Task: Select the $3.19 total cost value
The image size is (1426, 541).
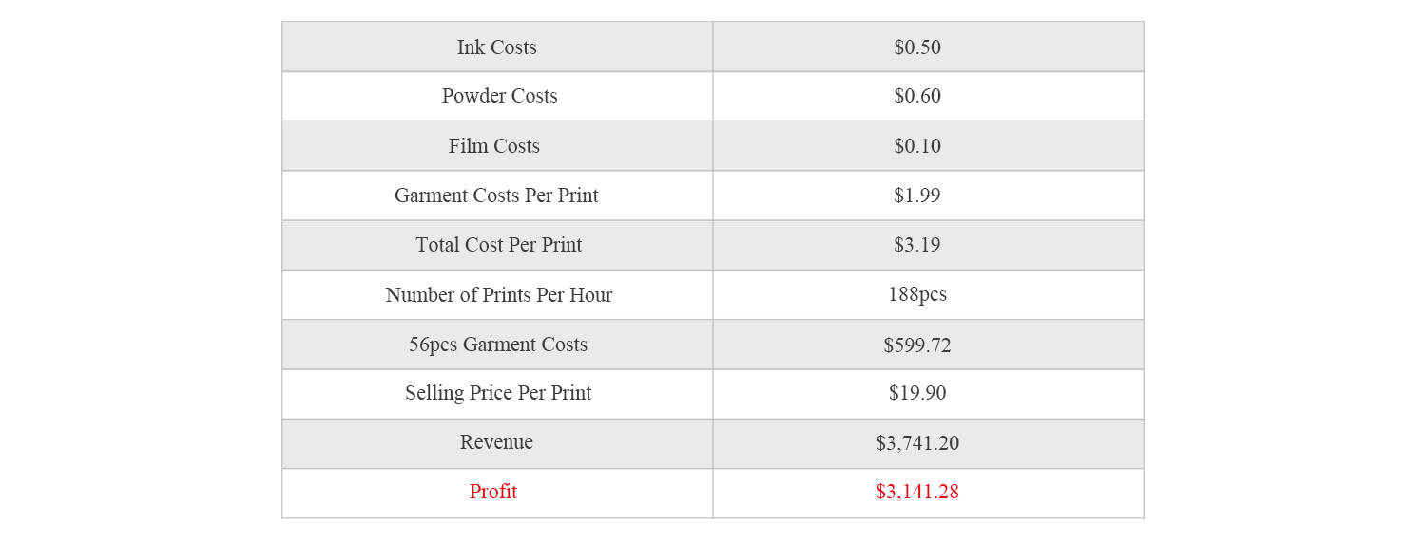Action: [917, 245]
